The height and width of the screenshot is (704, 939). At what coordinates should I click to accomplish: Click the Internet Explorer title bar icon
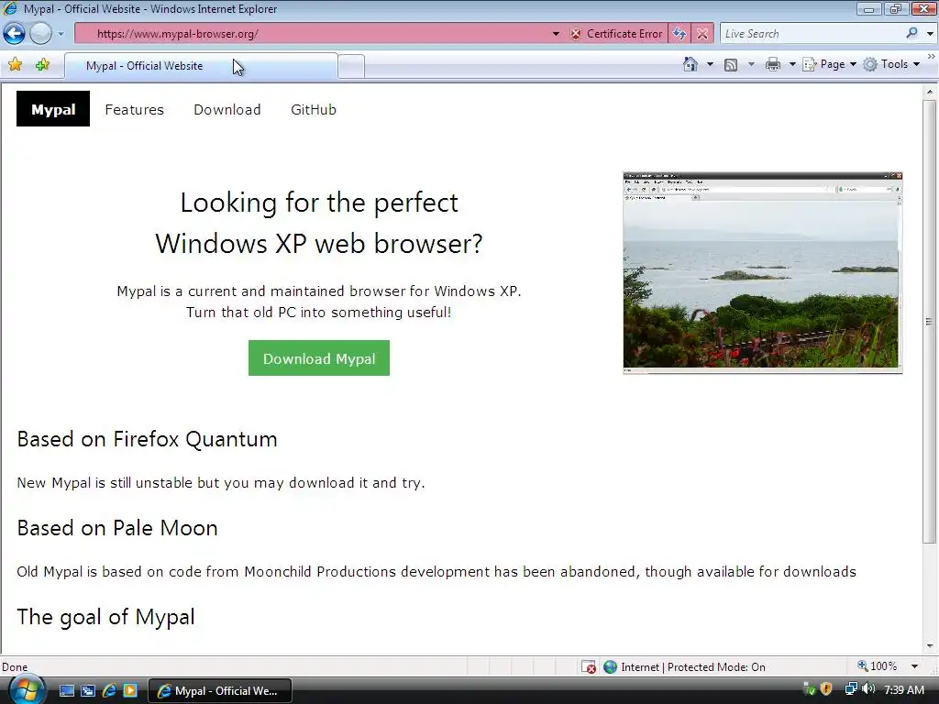(10, 8)
